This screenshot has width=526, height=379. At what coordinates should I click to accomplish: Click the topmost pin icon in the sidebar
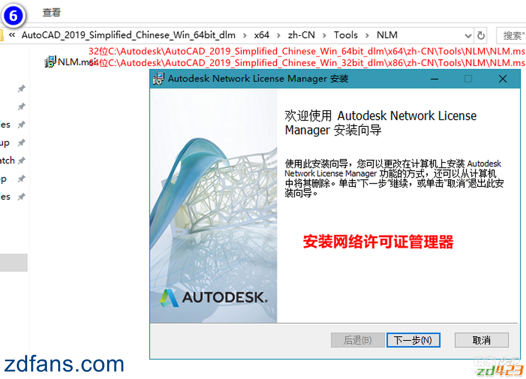(x=22, y=88)
